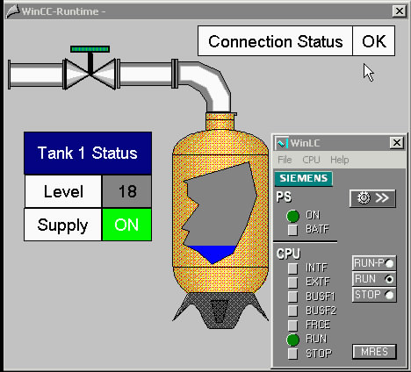This screenshot has height=372, width=411.
Task: Click the tank base stand graphic
Action: point(220,311)
